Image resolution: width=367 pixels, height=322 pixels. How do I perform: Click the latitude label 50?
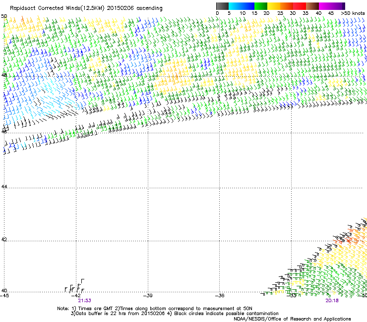(4, 16)
